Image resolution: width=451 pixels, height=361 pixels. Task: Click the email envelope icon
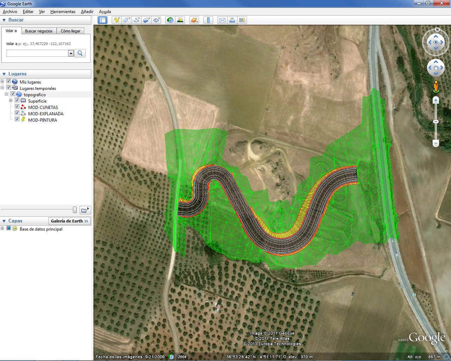[222, 20]
